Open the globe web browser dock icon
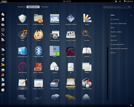This screenshot has width=134, height=107. click(x=3, y=60)
